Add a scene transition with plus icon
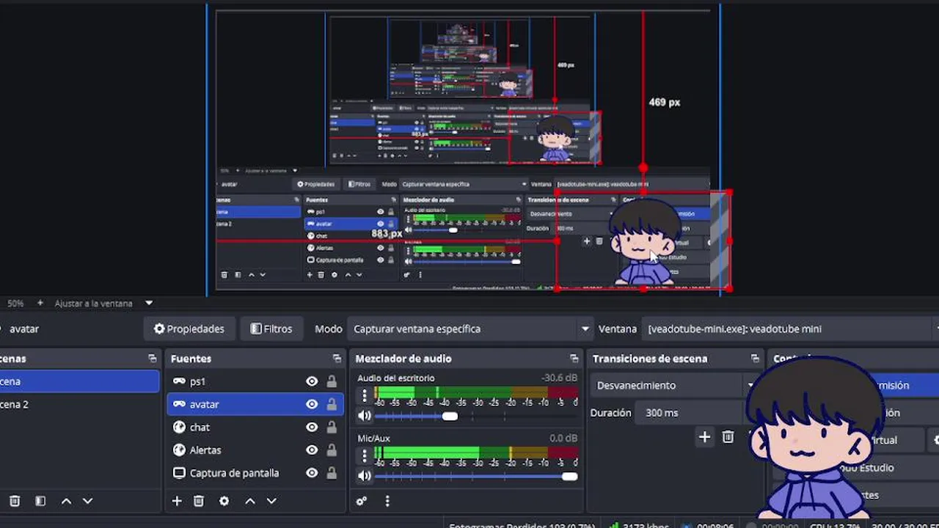This screenshot has height=528, width=939. [x=704, y=437]
